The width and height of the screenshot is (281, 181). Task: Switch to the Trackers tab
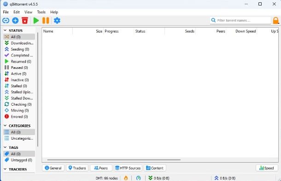77,168
